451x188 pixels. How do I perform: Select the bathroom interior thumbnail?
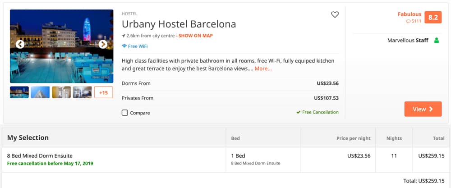point(61,92)
